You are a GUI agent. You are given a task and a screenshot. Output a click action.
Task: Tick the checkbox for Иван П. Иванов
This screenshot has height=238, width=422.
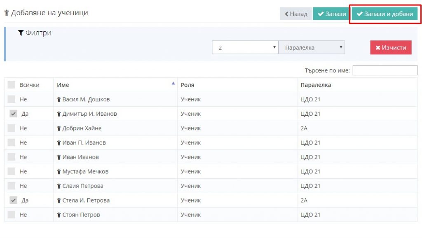point(11,142)
